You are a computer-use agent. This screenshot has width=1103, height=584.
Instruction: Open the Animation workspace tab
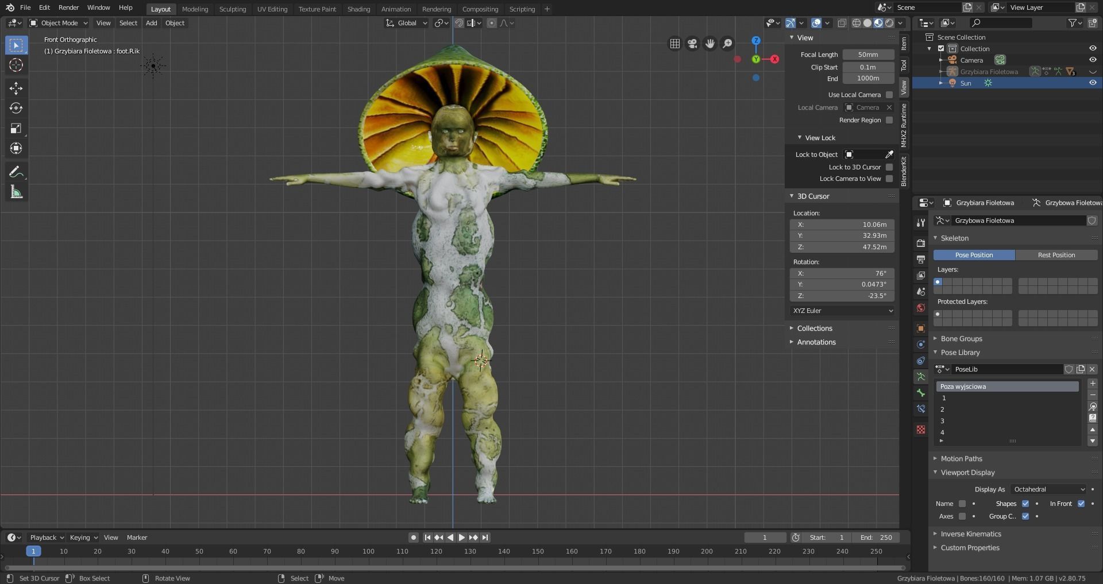(396, 9)
